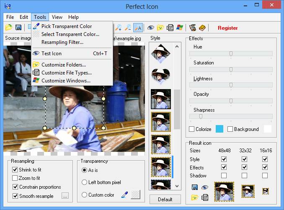Open the View menu

(x=57, y=17)
